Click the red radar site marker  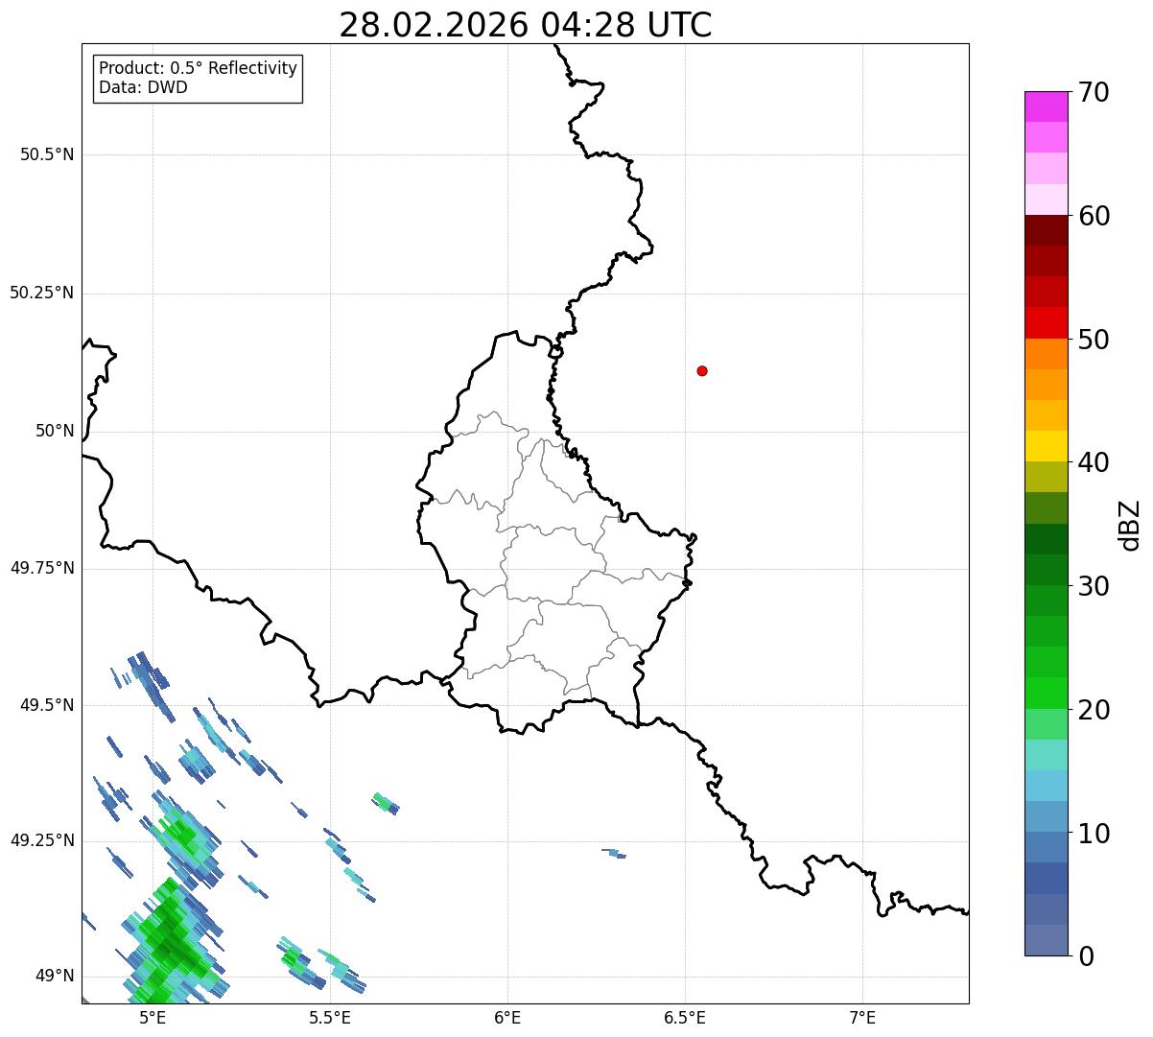702,370
